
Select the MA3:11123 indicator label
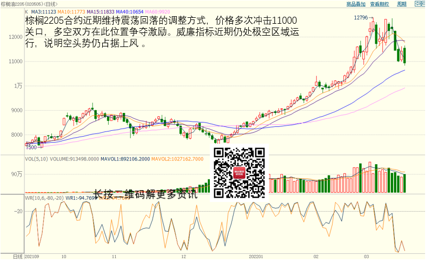point(44,11)
